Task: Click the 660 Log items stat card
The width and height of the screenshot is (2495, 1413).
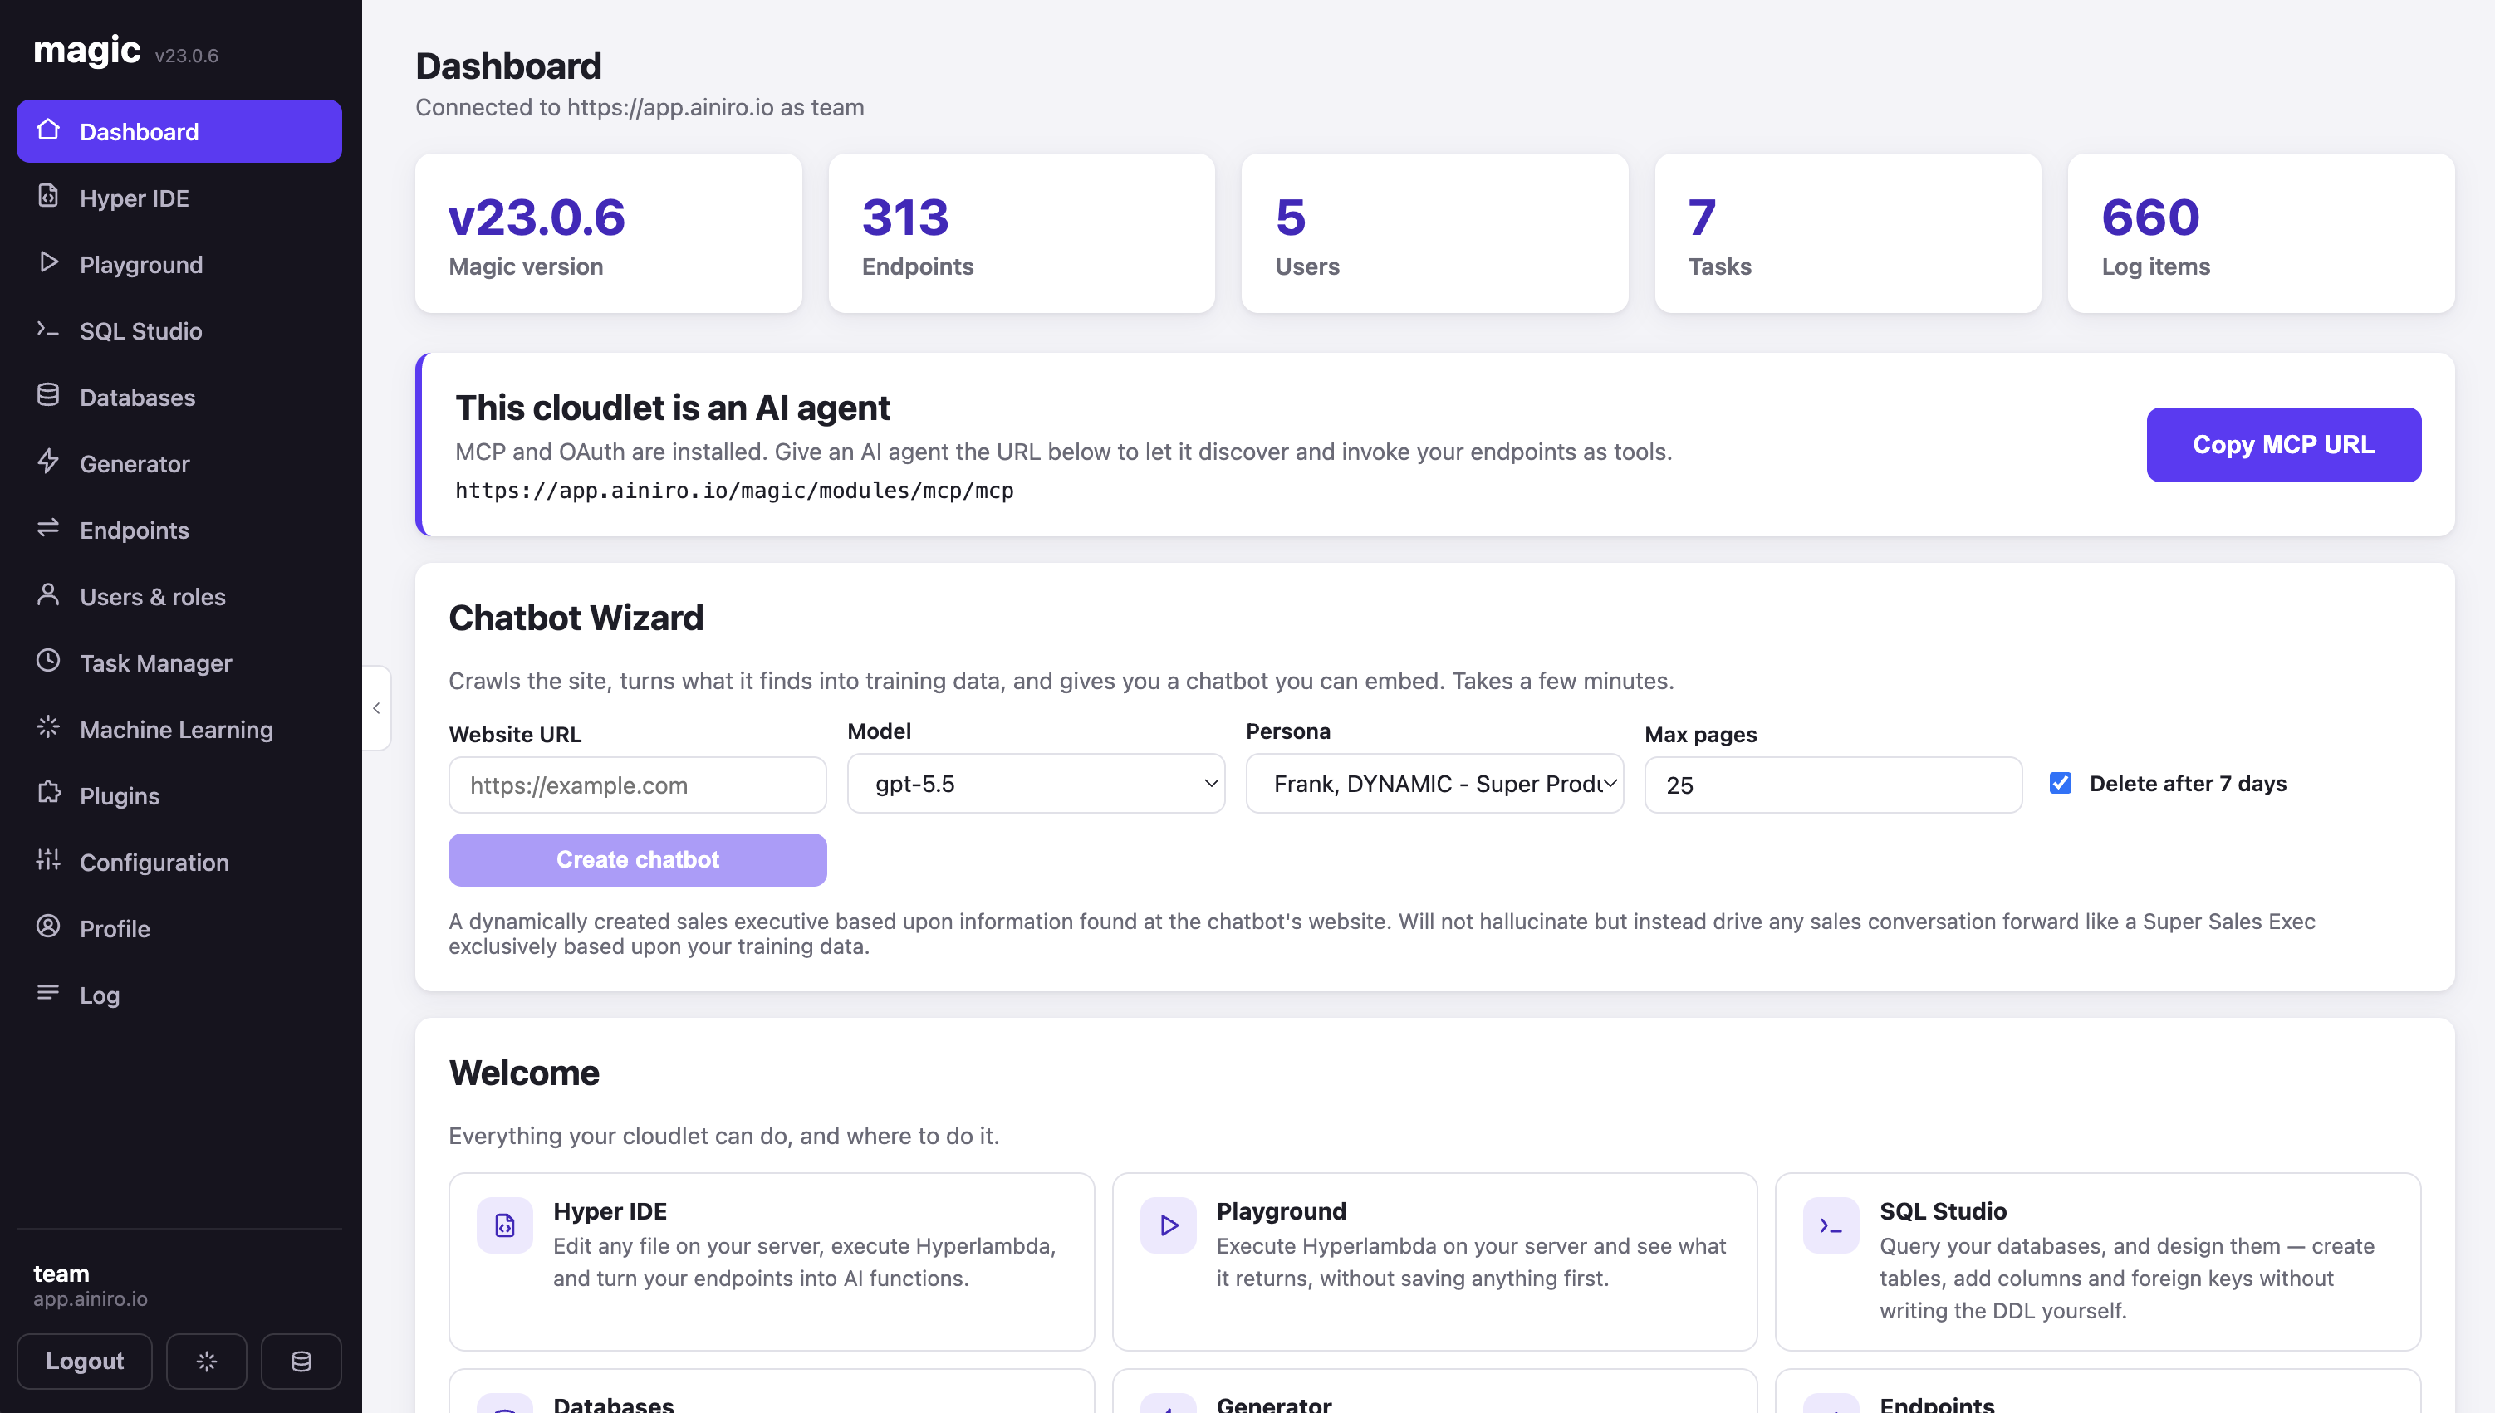Action: pyautogui.click(x=2261, y=233)
